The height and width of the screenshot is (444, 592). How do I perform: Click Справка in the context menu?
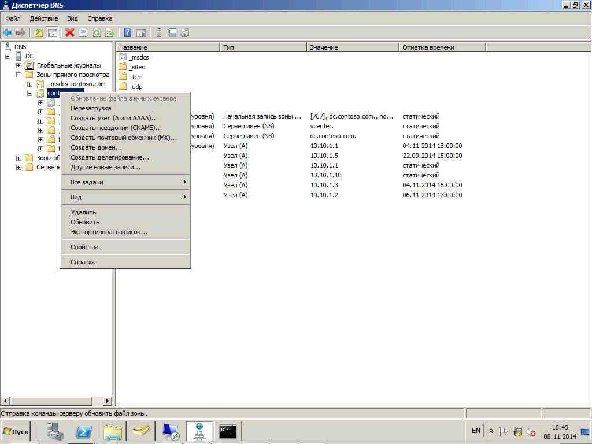[x=125, y=262]
